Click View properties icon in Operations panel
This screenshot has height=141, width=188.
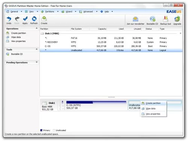coord(8,41)
